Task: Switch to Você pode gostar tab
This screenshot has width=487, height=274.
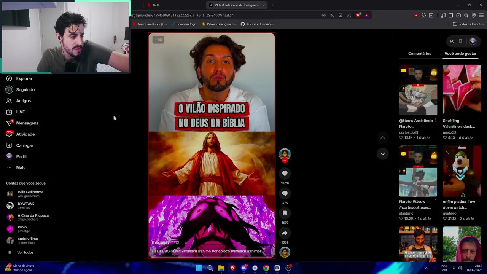Action: [x=460, y=53]
